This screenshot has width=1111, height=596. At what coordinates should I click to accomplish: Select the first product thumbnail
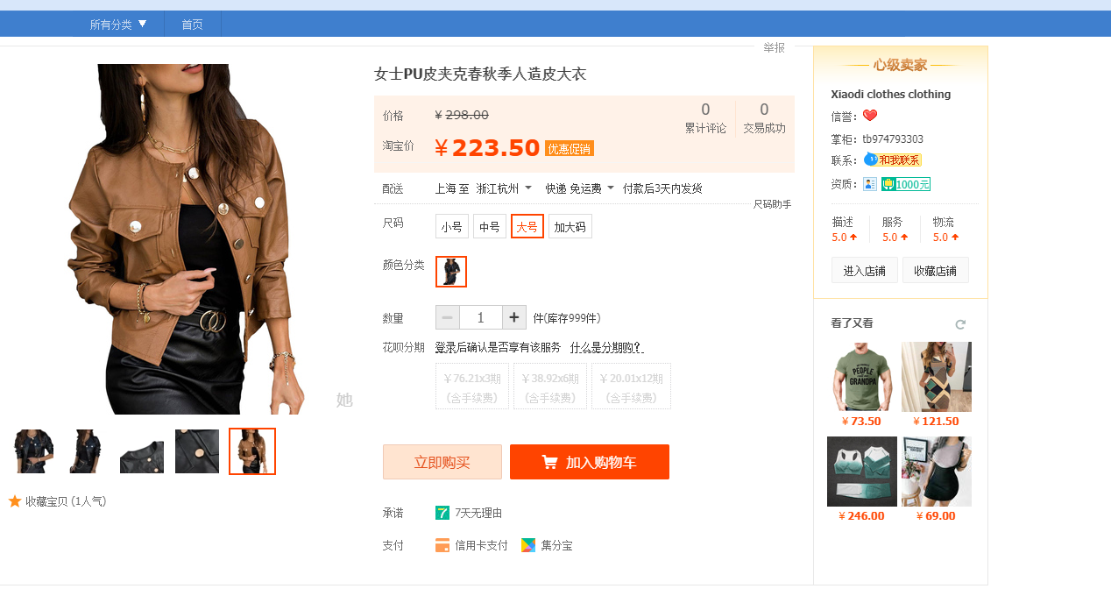tap(33, 451)
